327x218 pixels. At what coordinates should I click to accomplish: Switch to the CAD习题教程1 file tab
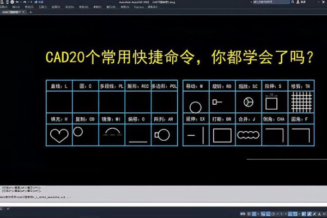tap(11, 12)
